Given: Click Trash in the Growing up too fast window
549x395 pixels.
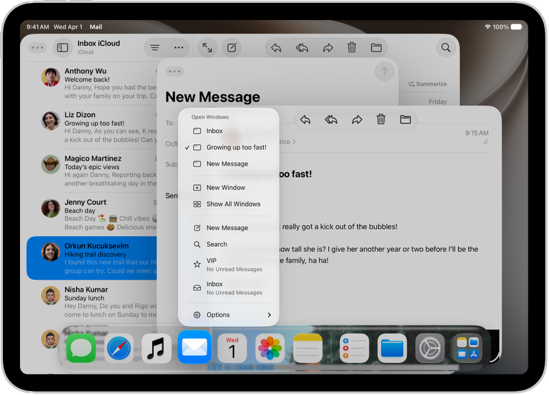Looking at the screenshot, I should tap(381, 120).
